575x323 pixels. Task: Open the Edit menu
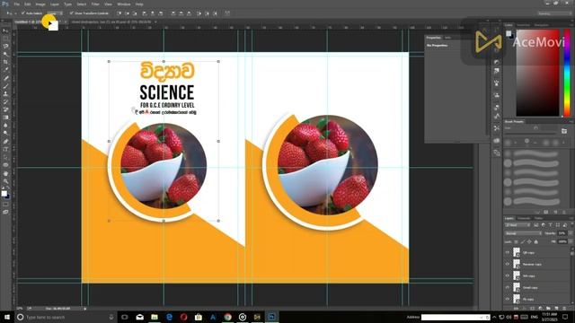28,4
